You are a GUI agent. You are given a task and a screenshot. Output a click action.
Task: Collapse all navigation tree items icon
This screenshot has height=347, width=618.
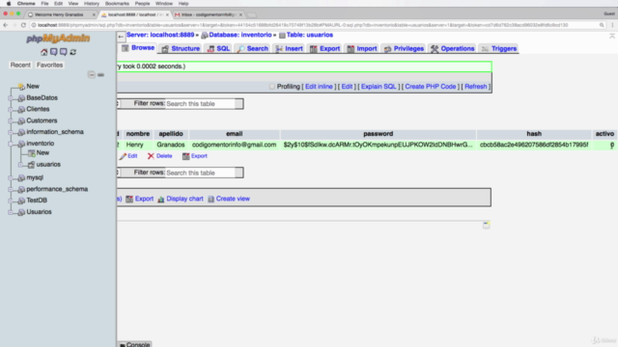pyautogui.click(x=92, y=75)
